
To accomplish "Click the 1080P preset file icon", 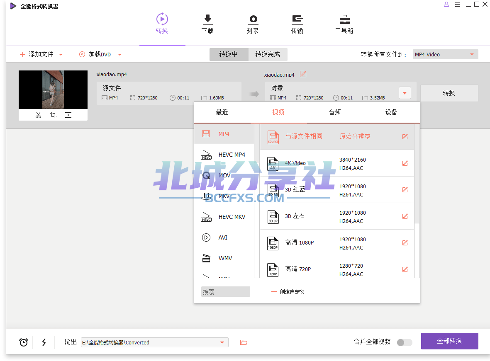I will pyautogui.click(x=273, y=243).
